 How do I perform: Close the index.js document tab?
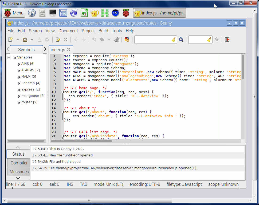click(x=69, y=49)
